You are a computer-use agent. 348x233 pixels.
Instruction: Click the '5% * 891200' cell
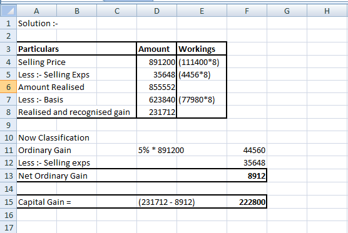[161, 150]
